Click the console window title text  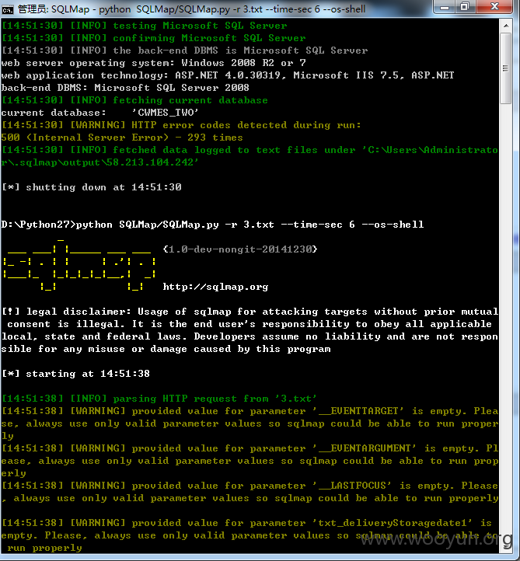click(192, 9)
